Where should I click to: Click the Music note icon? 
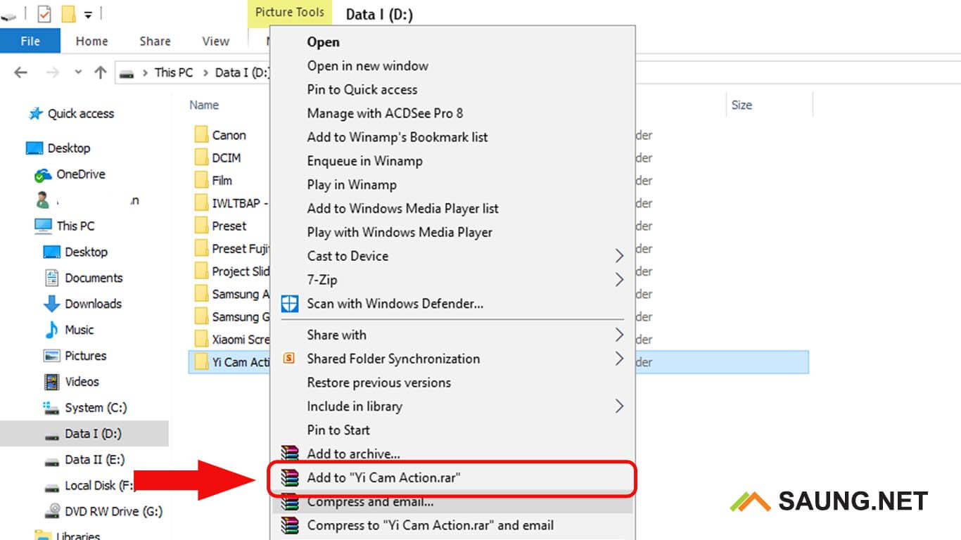pos(51,330)
